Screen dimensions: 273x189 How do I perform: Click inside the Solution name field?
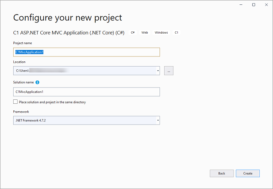click(86, 92)
